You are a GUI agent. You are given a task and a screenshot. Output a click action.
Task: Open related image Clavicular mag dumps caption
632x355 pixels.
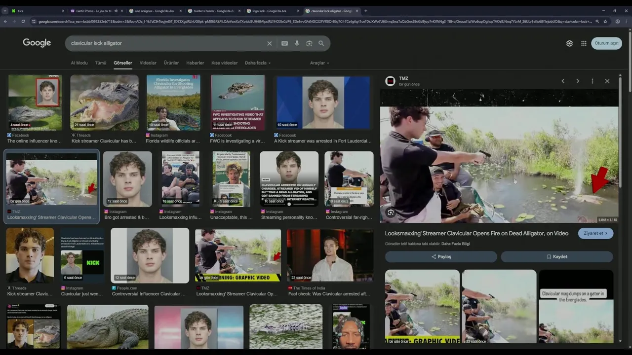[x=576, y=306]
